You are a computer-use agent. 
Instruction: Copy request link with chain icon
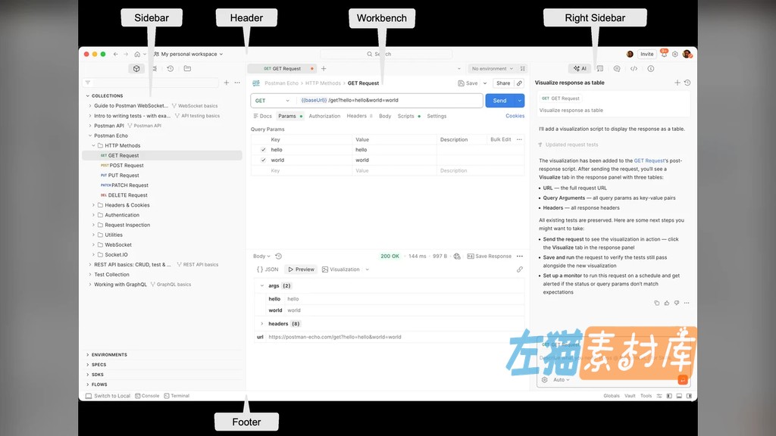[519, 83]
